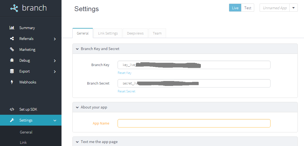Screen dimensions: 304x146
Task: Click the Branch Key label
Action: coord(100,65)
